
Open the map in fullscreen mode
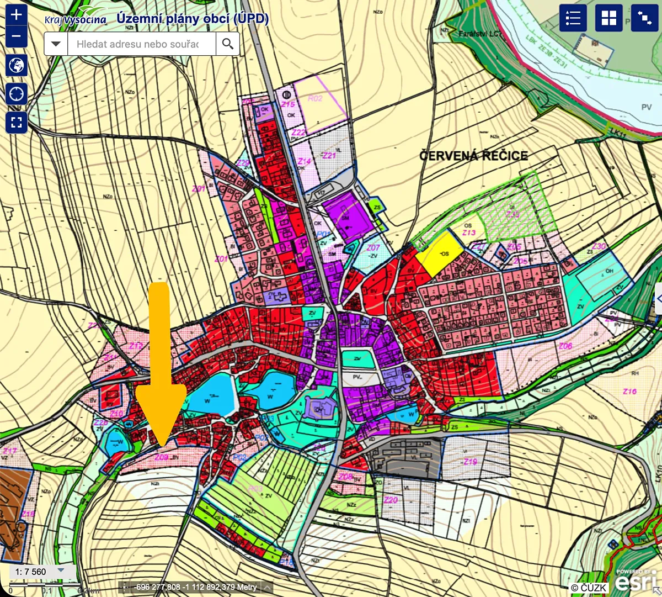coord(17,122)
